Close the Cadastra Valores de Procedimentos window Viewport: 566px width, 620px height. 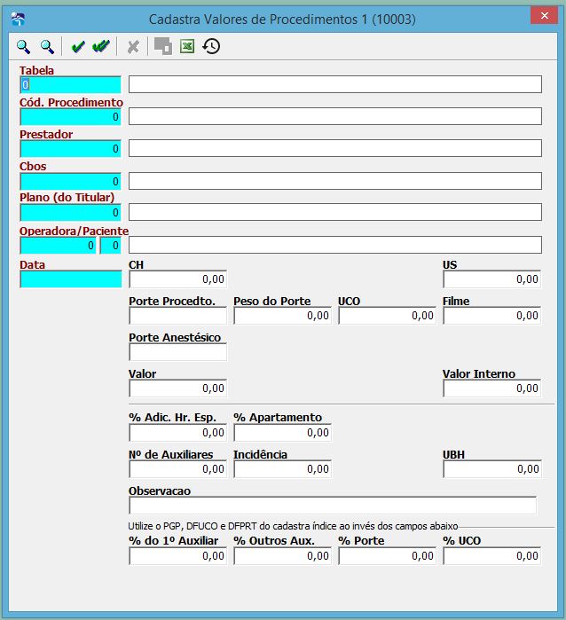click(x=544, y=15)
